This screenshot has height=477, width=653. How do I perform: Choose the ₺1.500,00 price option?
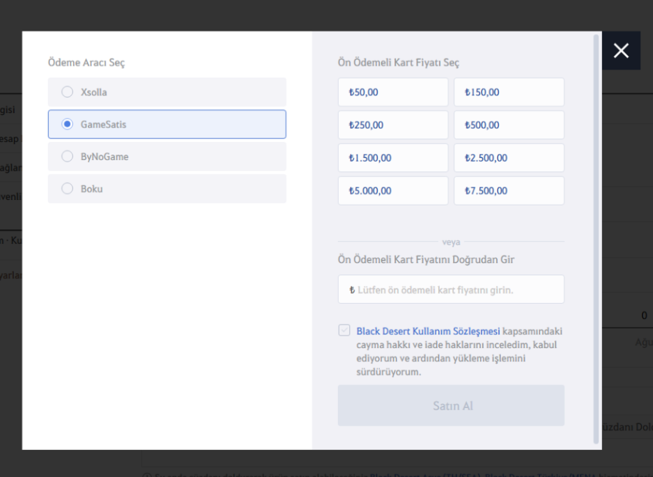393,158
